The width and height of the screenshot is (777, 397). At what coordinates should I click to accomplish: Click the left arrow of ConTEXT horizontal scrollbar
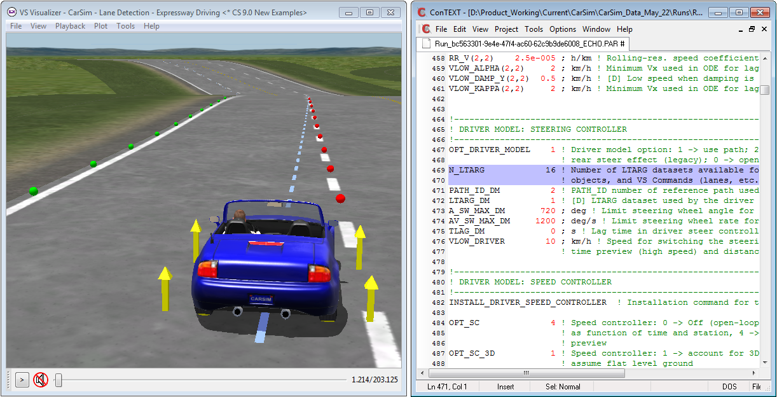click(x=422, y=373)
